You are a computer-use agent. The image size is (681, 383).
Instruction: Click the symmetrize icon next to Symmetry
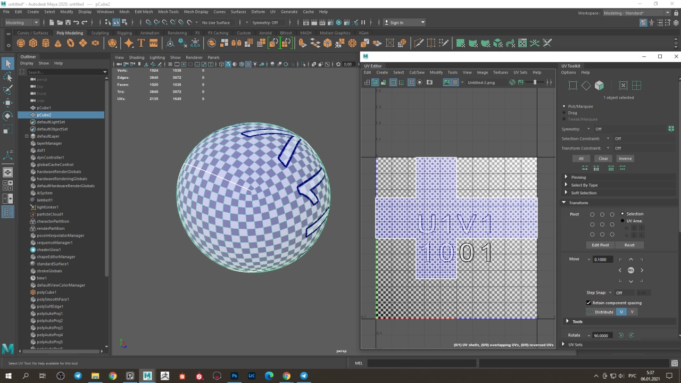pyautogui.click(x=671, y=129)
